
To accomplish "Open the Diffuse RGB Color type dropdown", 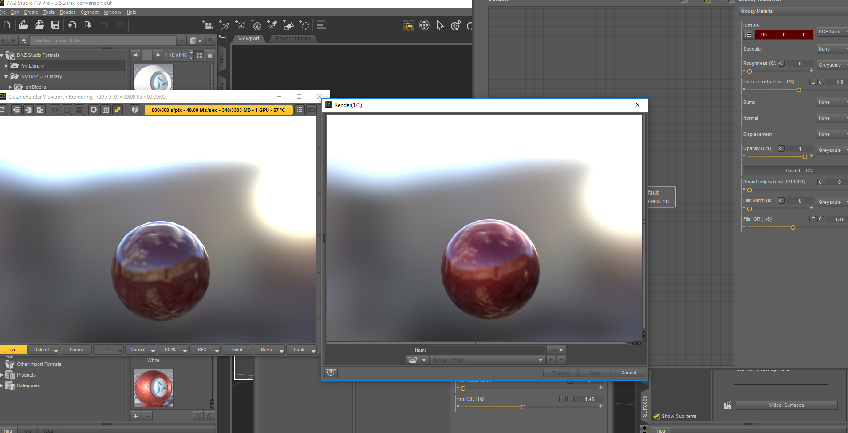I will coord(832,32).
